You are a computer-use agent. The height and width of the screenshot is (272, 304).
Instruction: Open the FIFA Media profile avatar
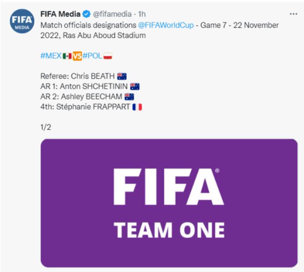(22, 21)
